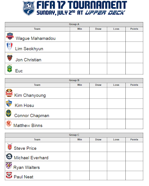Click the Loss cell for Steve Price
The height and width of the screenshot is (186, 149).
(x=116, y=147)
